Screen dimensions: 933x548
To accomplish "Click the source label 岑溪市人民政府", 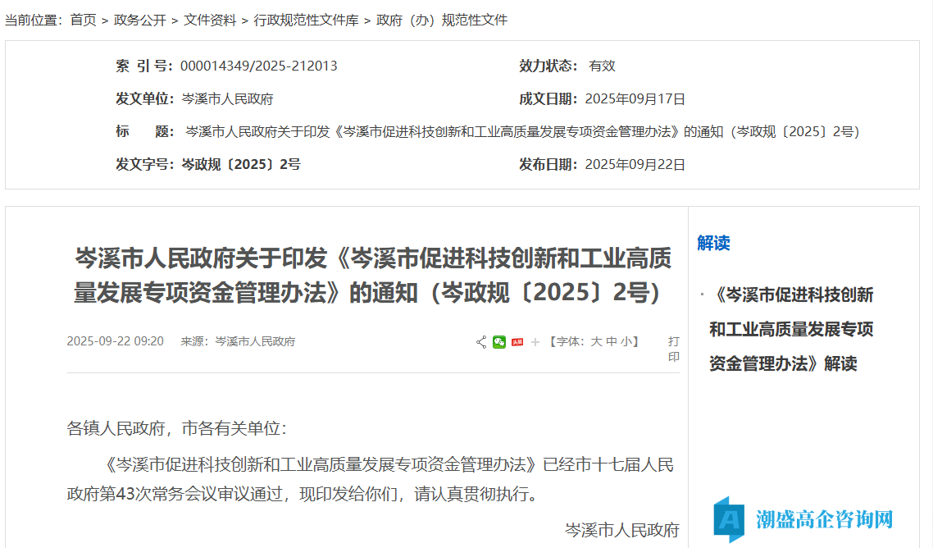I will click(257, 340).
